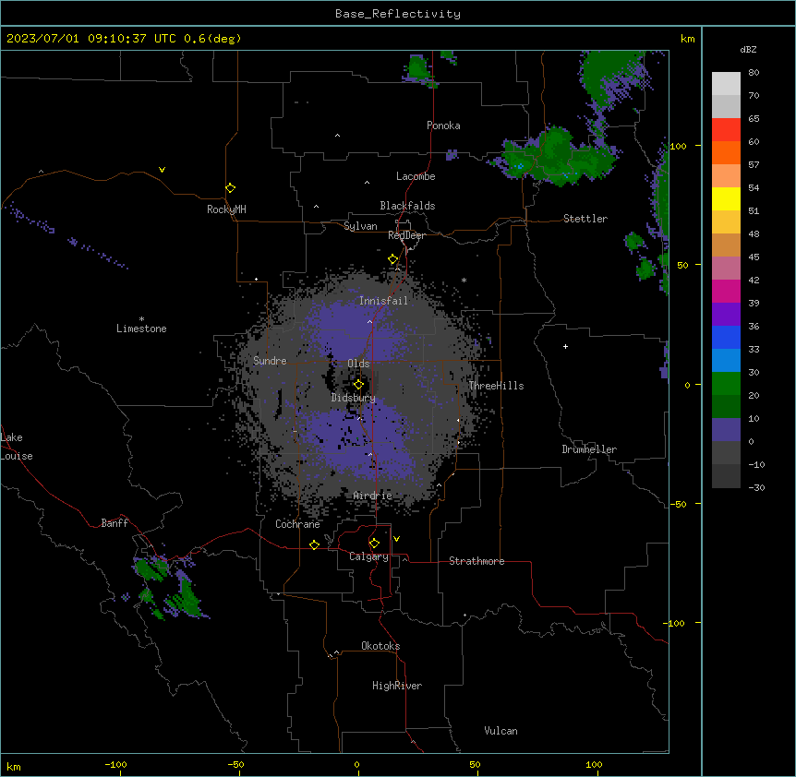Pick the slate purple swatch between 10 and 0
The height and width of the screenshot is (777, 796).
pos(726,430)
